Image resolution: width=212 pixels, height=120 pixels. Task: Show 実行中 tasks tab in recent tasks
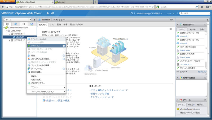pos(192,29)
